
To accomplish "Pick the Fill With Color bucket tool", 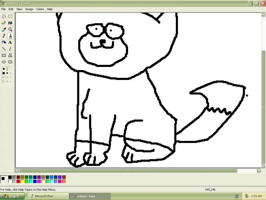I will click(x=10, y=23).
